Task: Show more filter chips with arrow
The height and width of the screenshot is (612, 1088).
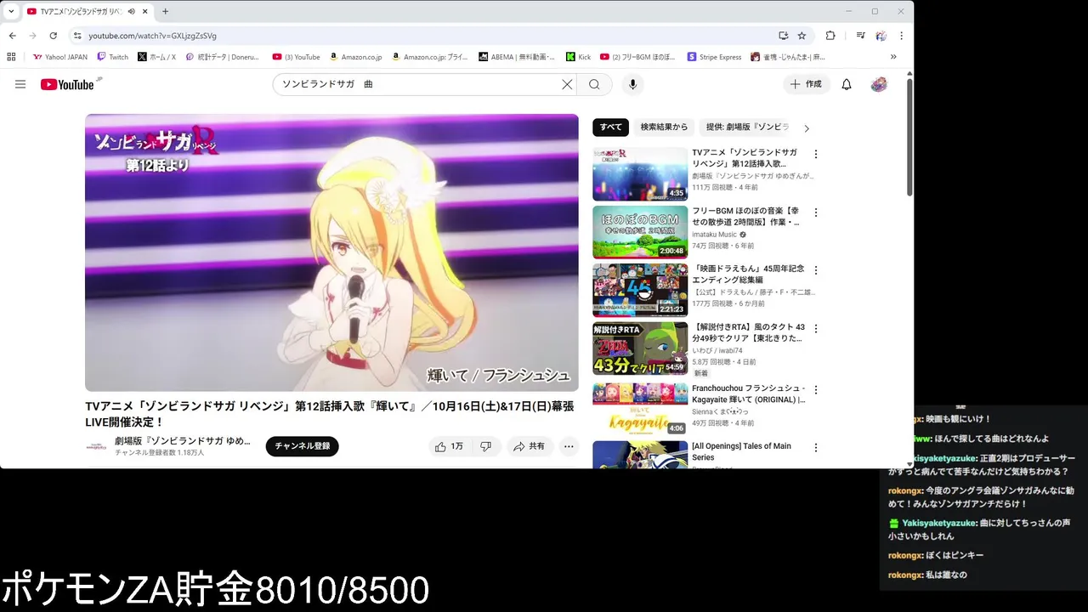Action: tap(807, 128)
